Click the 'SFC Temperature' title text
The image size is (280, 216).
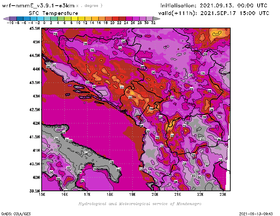54,13
